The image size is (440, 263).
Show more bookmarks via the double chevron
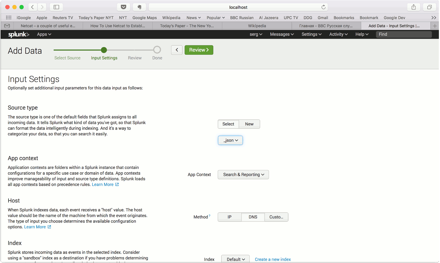[x=434, y=18]
